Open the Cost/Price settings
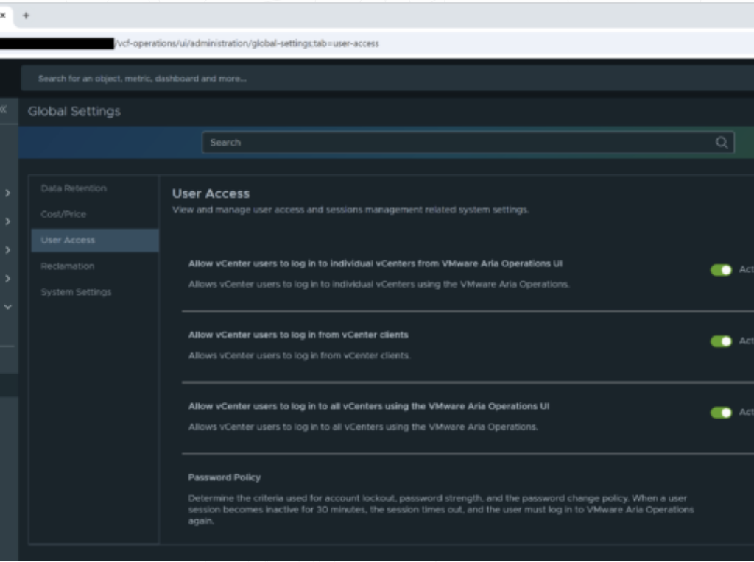This screenshot has width=754, height=562. tap(63, 214)
